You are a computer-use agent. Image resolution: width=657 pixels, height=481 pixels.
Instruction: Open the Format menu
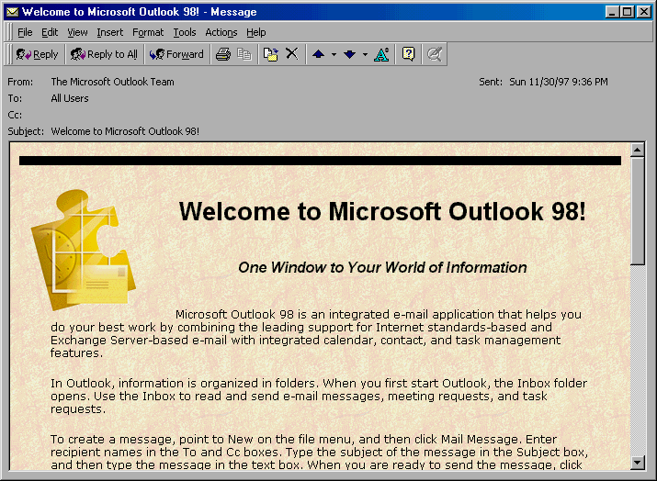coord(148,32)
